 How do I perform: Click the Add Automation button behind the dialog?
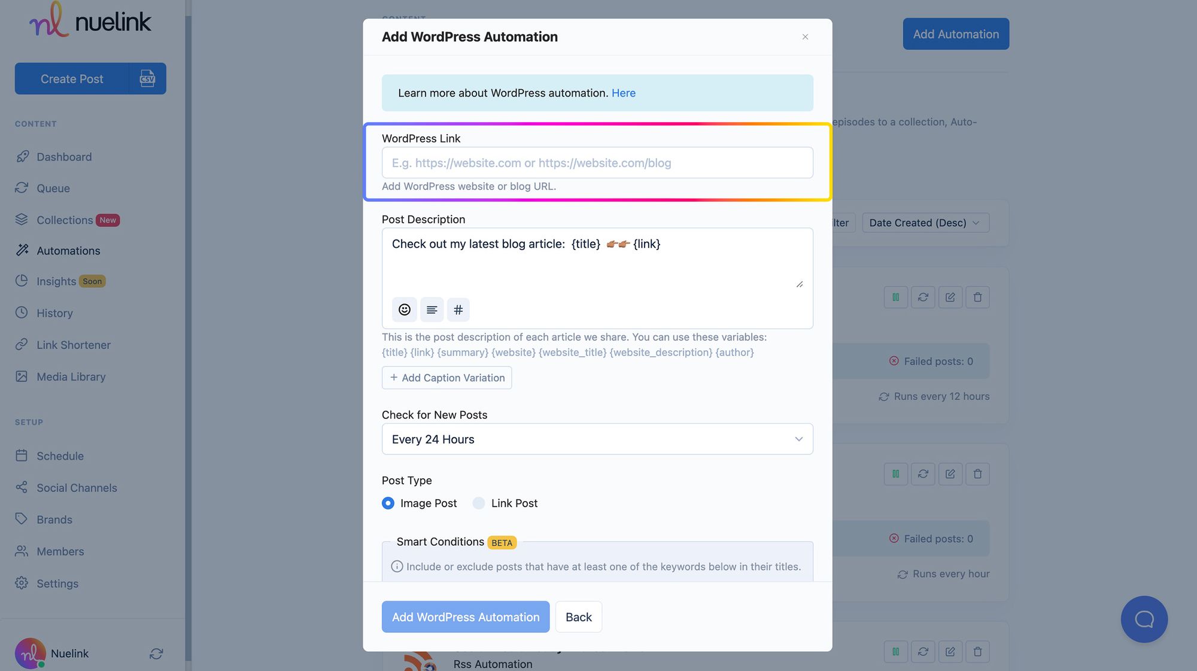point(956,34)
